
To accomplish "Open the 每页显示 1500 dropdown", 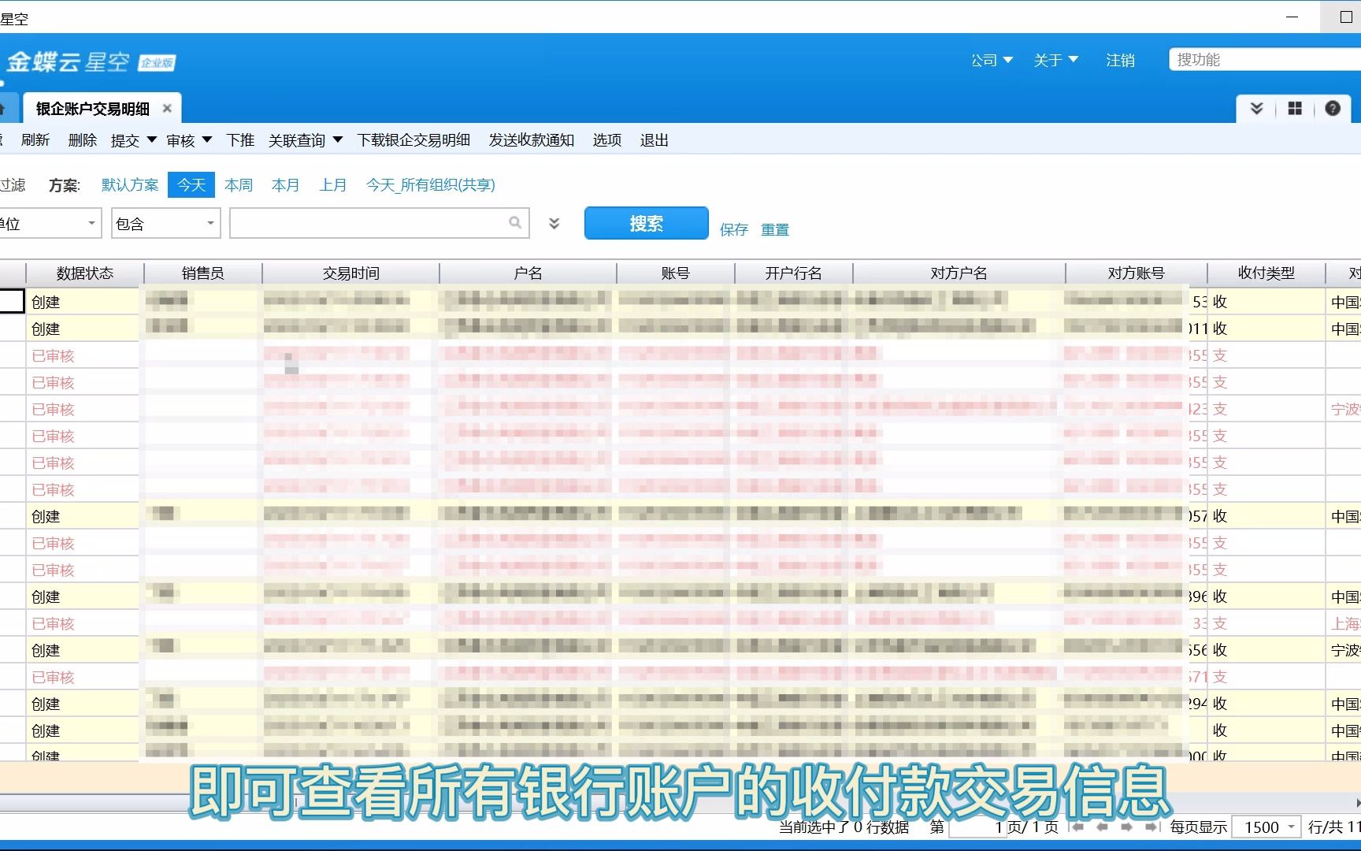I will coord(1266,827).
